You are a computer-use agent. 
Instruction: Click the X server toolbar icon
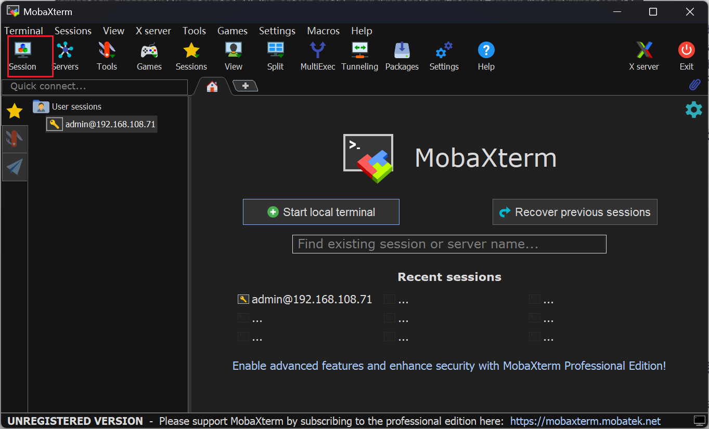(x=644, y=56)
